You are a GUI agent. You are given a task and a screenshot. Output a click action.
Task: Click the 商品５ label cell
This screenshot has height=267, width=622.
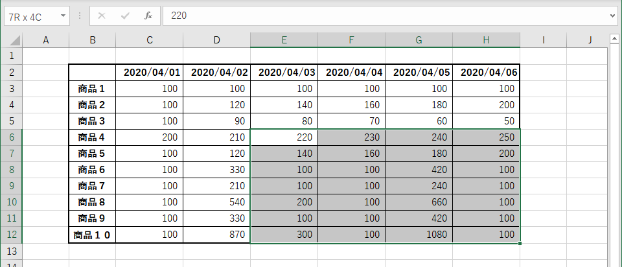click(x=93, y=154)
